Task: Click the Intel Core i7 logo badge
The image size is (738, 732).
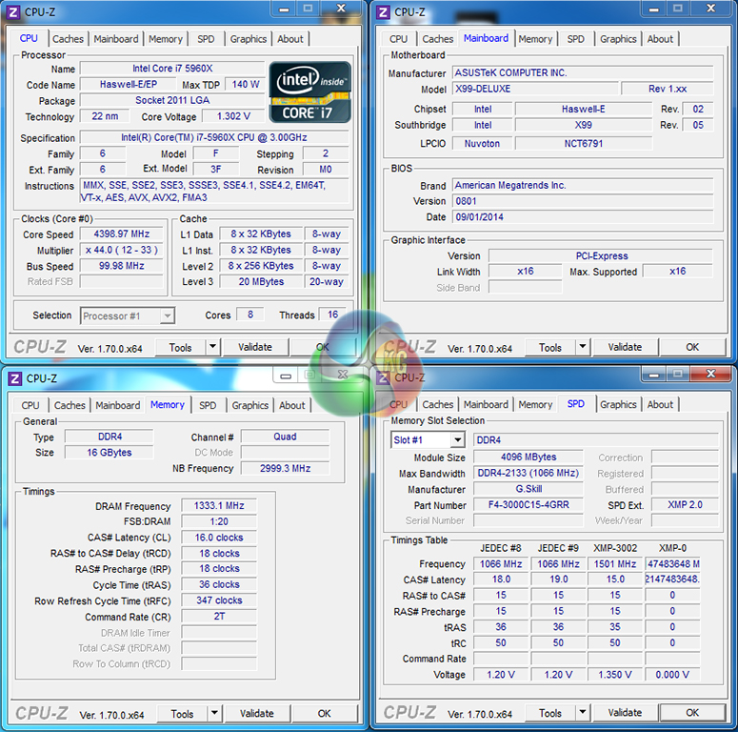Action: (x=309, y=92)
